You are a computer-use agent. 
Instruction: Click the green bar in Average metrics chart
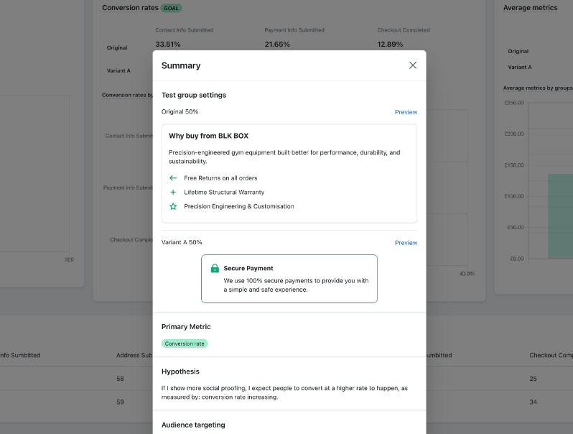[x=560, y=216]
